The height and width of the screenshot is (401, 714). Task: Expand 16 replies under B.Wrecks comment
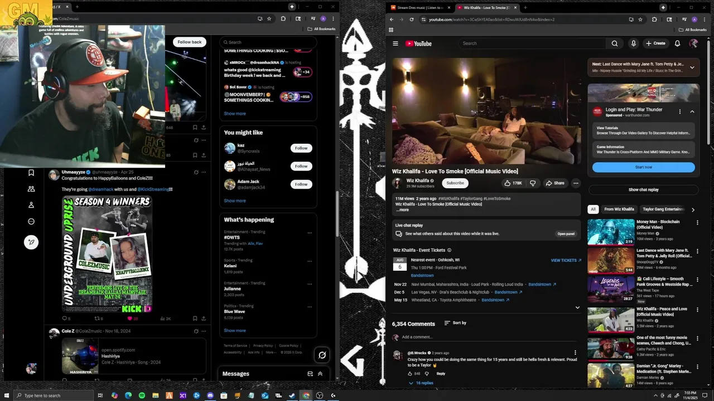pos(421,383)
